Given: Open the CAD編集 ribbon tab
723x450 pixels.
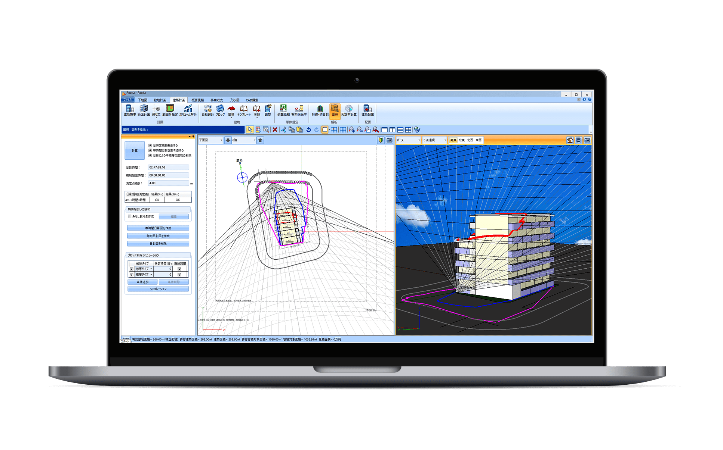Looking at the screenshot, I should point(252,100).
